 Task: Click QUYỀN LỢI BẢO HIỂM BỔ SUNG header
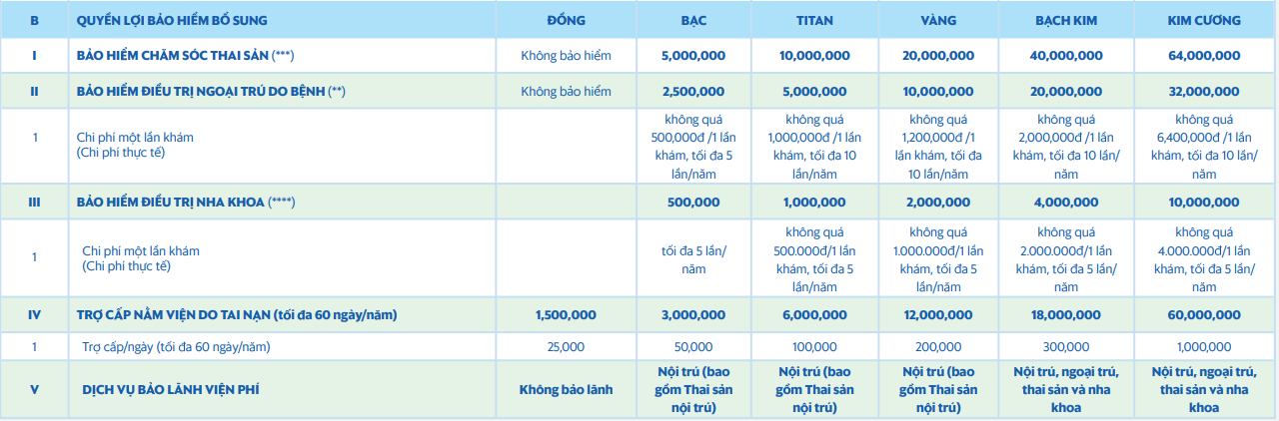point(172,20)
